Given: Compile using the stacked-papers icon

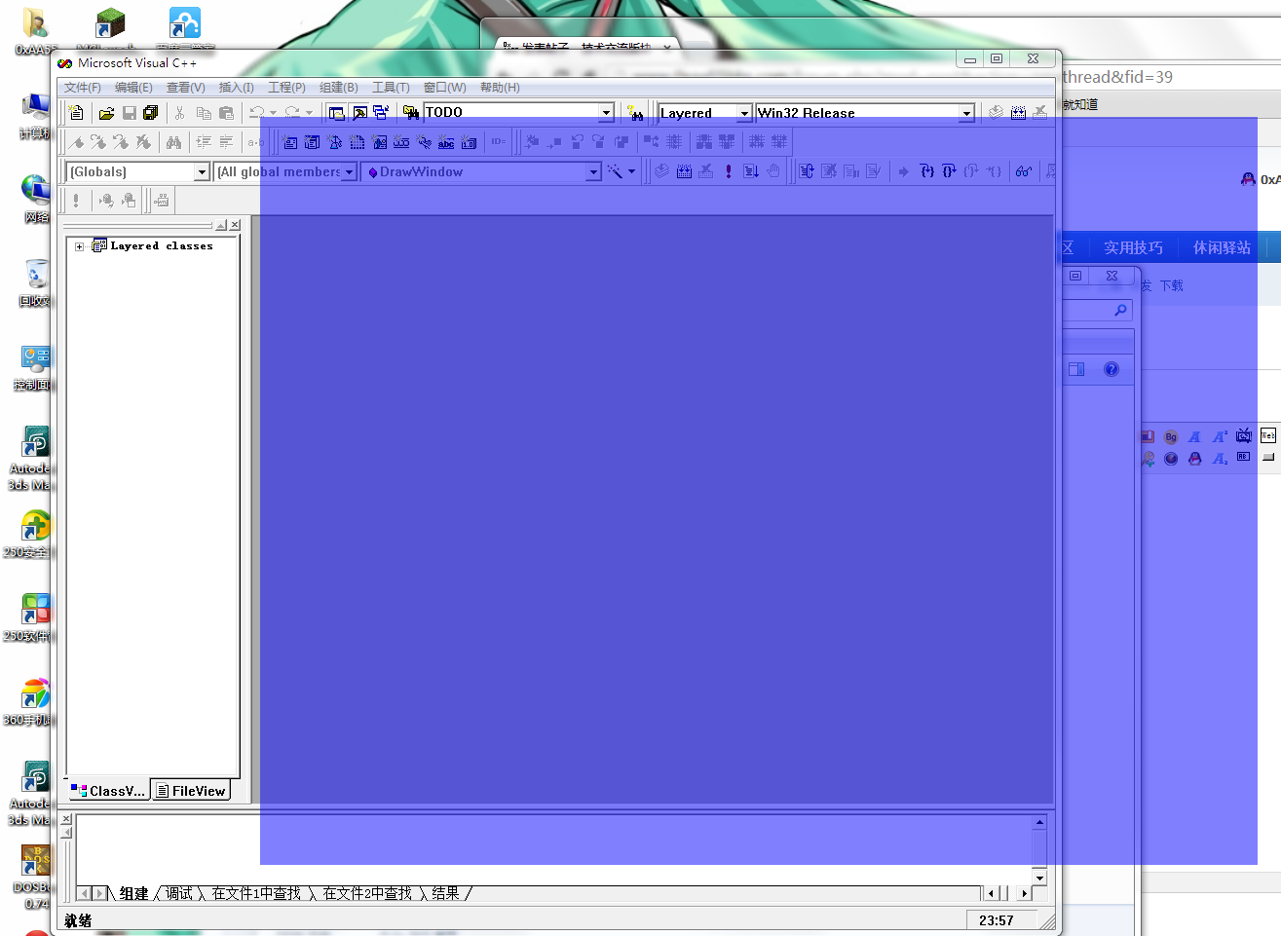Looking at the screenshot, I should coord(661,170).
